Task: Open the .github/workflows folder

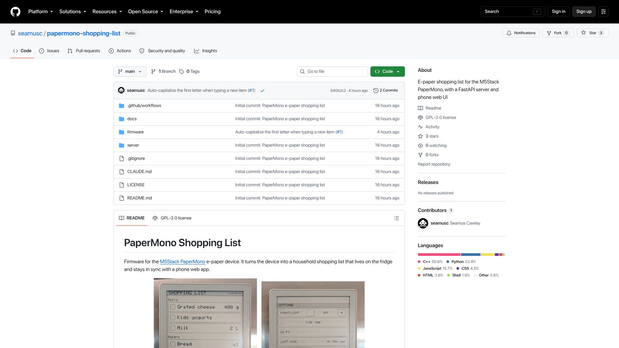Action: pyautogui.click(x=144, y=106)
